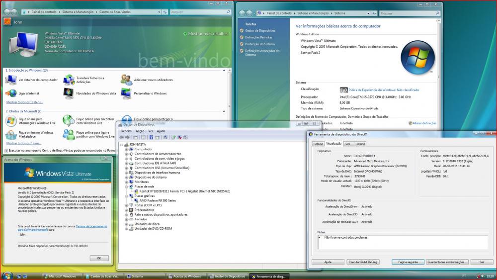Viewport: 497px width, 280px height.
Task: Expand Controladores de armazenamento node
Action: click(126, 154)
